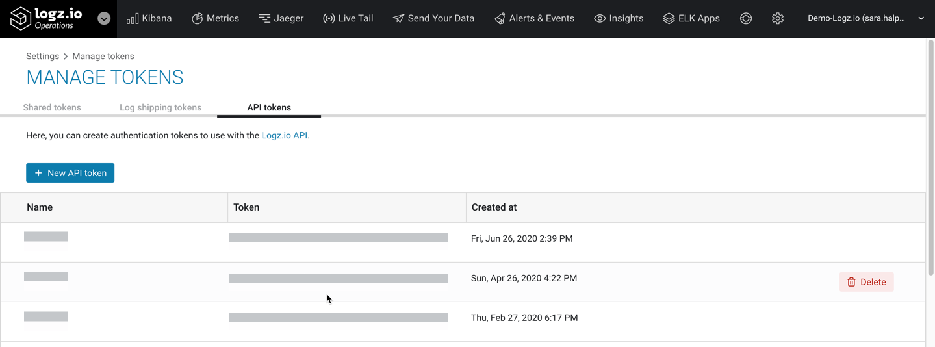Click the Settings breadcrumb link

click(x=42, y=57)
